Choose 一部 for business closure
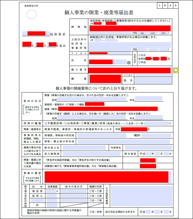The width and height of the screenshot is (193, 219). pos(137,123)
